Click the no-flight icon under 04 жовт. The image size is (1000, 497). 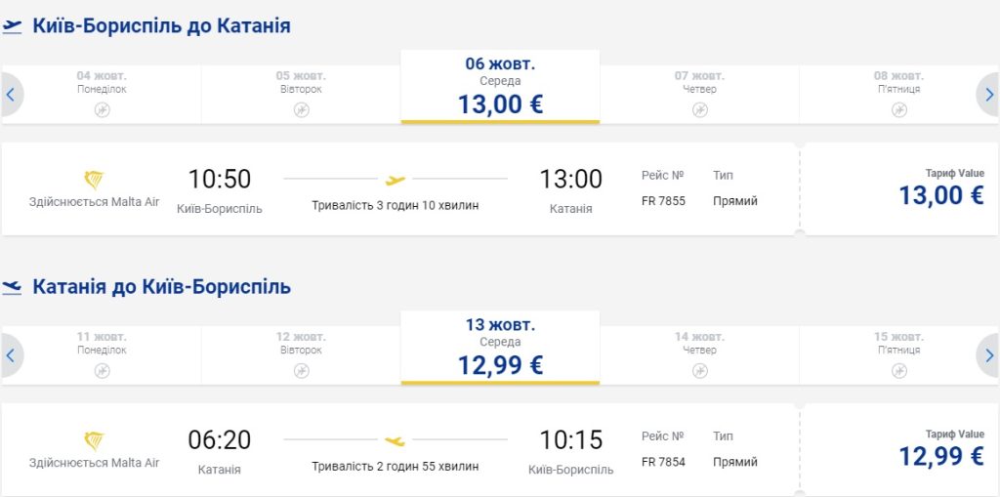point(102,109)
